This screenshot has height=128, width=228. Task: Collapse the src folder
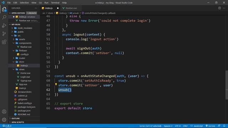coord(24,36)
